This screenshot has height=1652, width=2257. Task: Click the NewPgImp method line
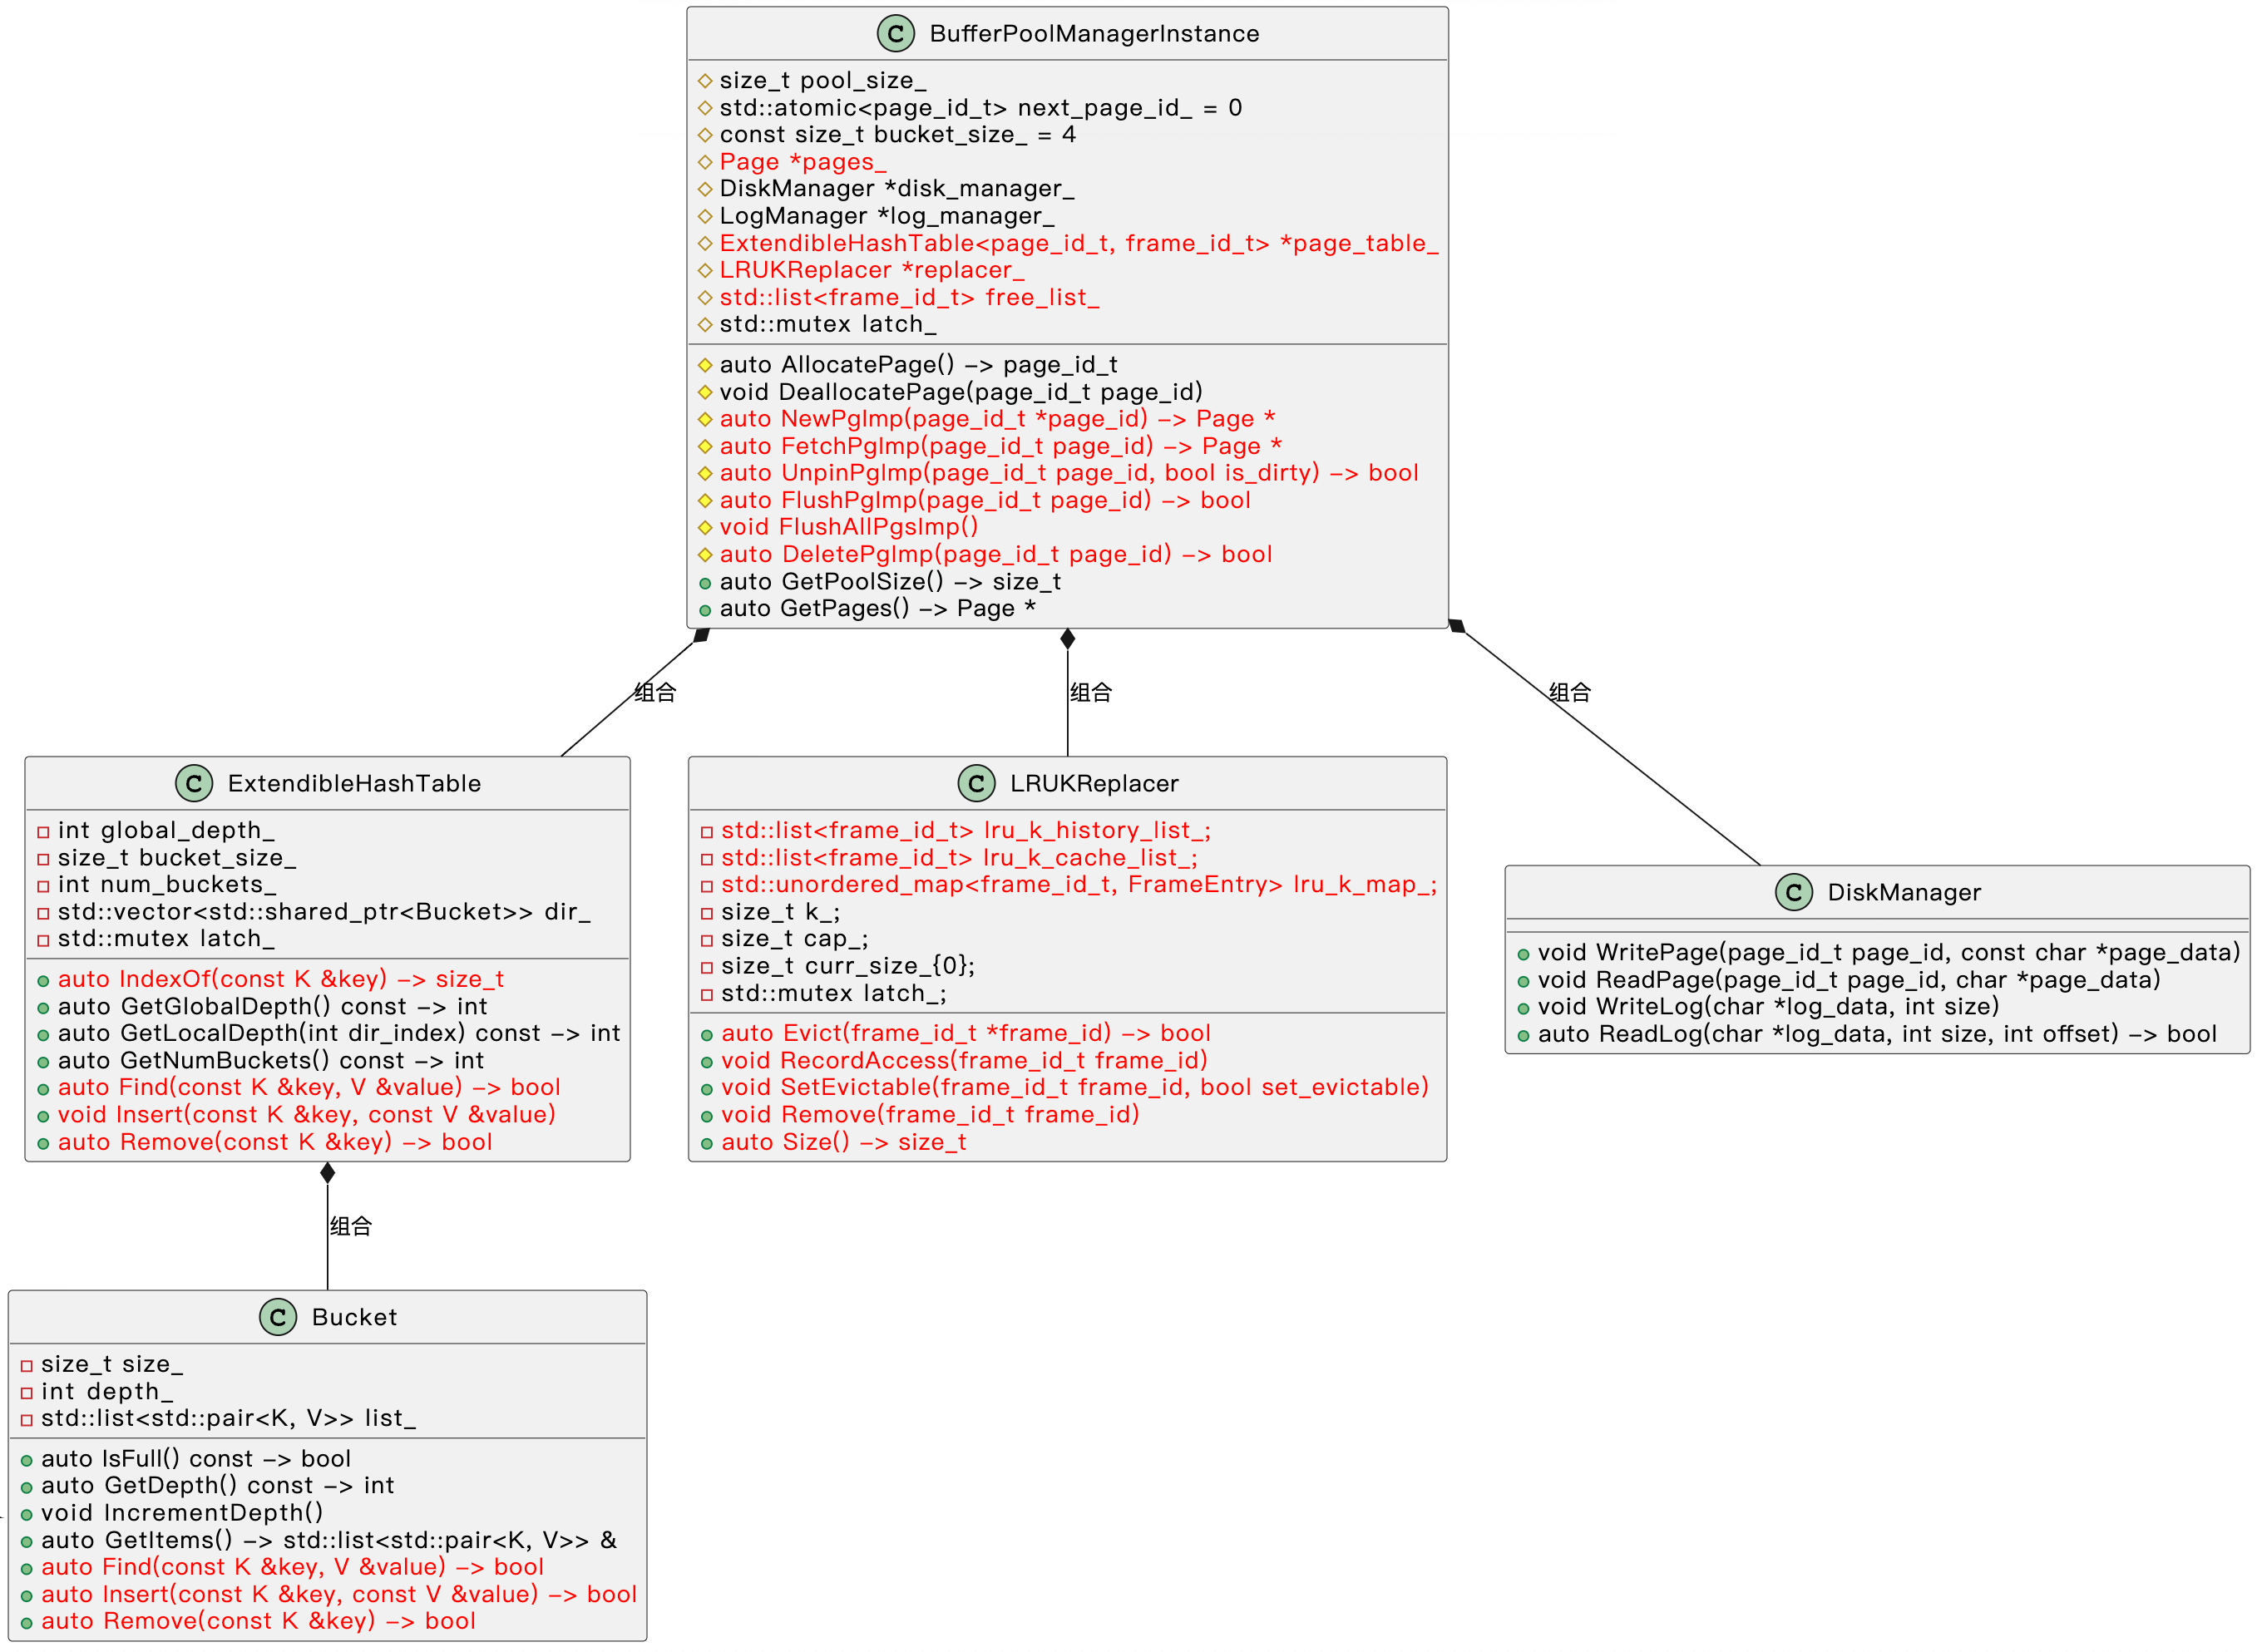[997, 419]
